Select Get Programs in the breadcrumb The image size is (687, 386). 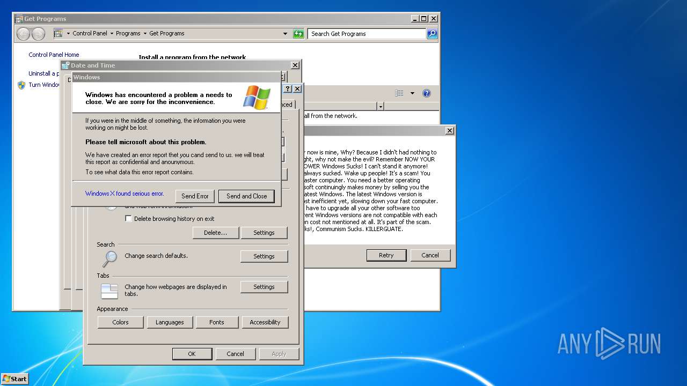[x=167, y=33]
